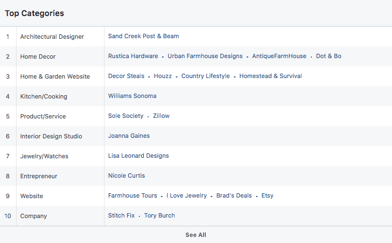Open the Tory Burch link
392x243 pixels.
(159, 216)
